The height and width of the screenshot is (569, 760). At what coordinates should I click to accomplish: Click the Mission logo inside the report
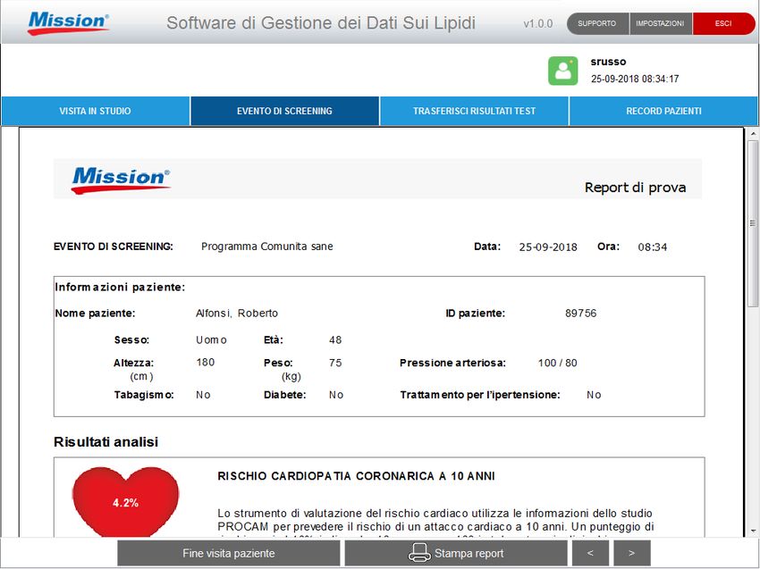121,179
